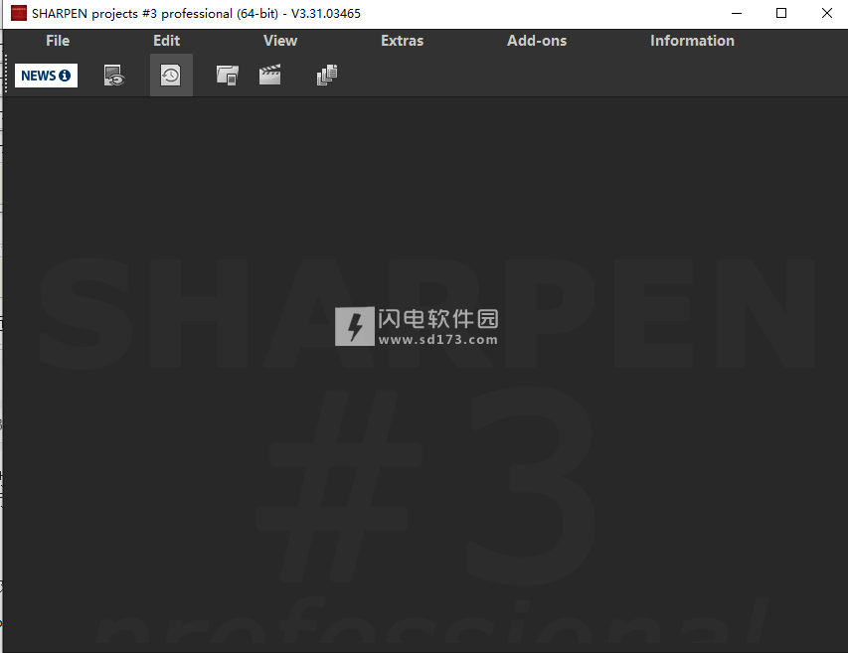Minimize the SHARPEN projects window
Viewport: 848px width, 653px height.
(736, 13)
